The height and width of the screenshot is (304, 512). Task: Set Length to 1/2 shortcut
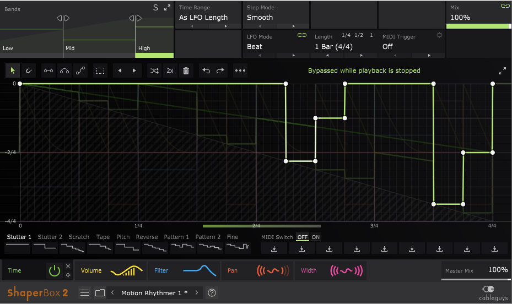(359, 35)
